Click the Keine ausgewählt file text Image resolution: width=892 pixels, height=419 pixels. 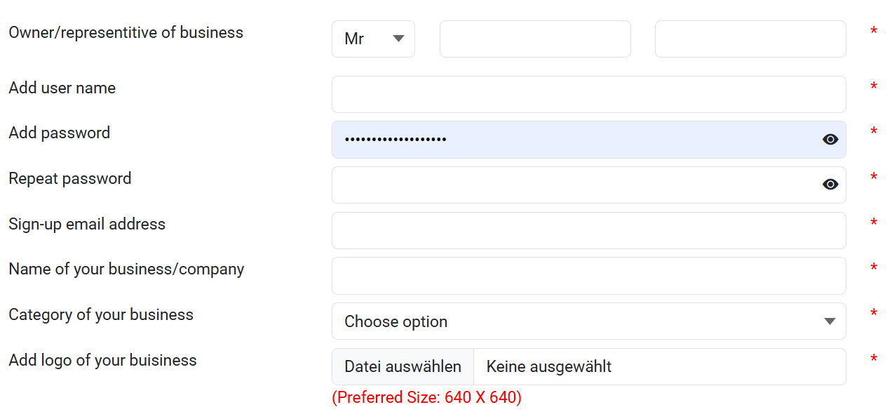[x=549, y=366]
